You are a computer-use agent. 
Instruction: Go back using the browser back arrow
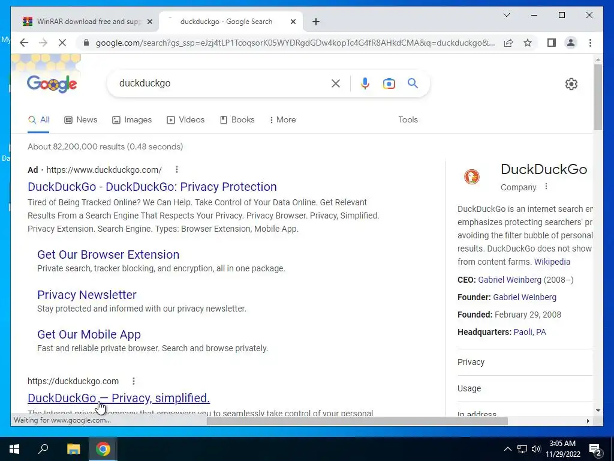click(x=24, y=43)
